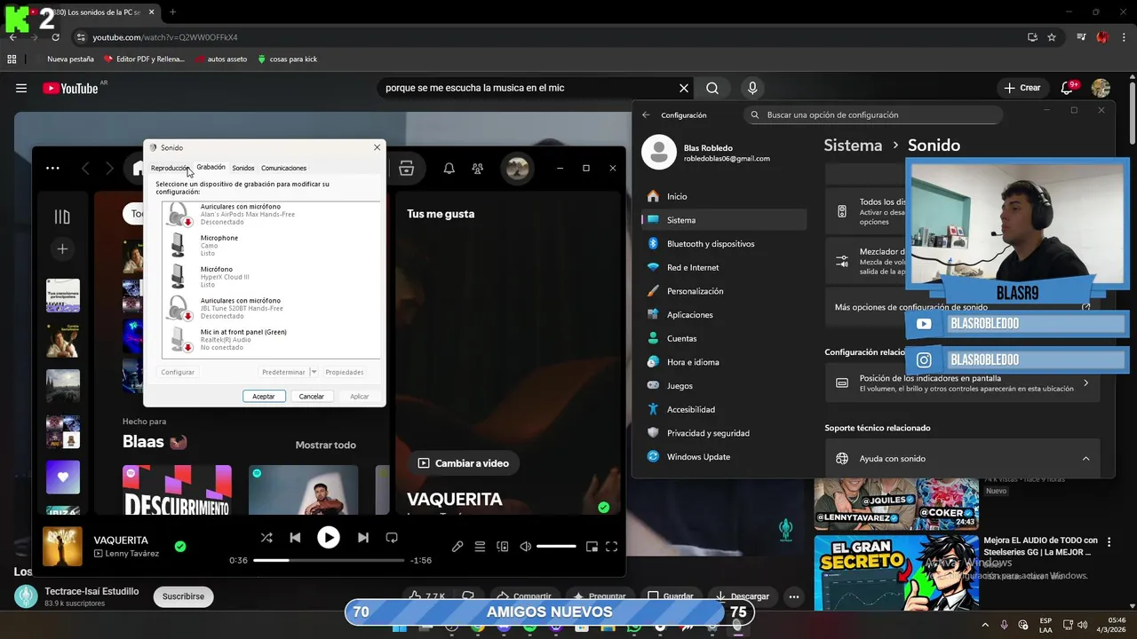
Task: Toggle saved checkmark next to VAQUERITA title
Action: point(180,547)
